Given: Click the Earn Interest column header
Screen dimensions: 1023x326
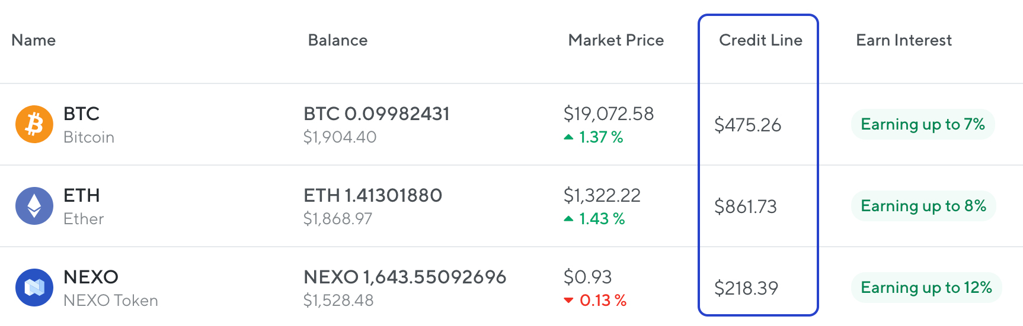Looking at the screenshot, I should click(904, 40).
